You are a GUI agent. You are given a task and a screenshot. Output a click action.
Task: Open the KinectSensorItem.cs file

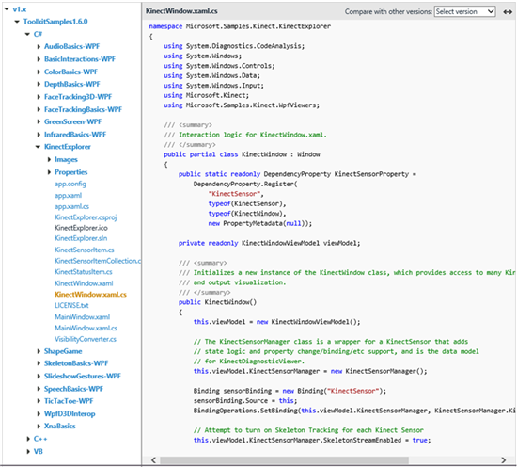coord(84,250)
